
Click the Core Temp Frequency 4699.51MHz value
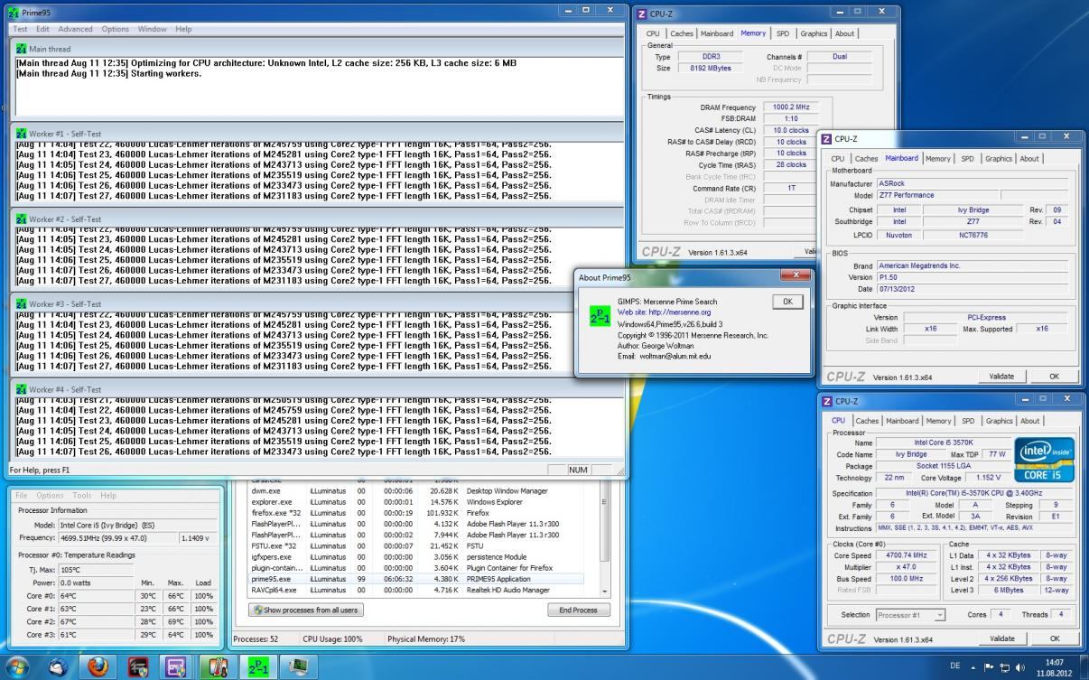coord(116,538)
